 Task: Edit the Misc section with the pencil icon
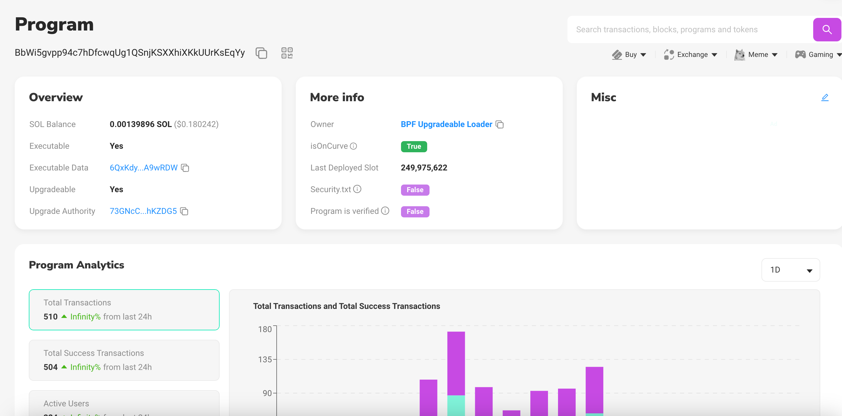(825, 98)
